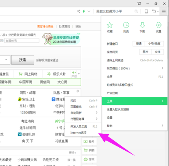Image resolution: width=169 pixels, height=166 pixels.
Task: Click the 搜索 button
Action: pos(23,60)
